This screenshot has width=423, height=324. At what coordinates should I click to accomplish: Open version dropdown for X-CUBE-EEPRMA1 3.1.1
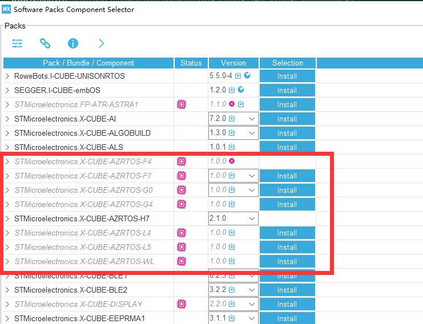click(x=252, y=318)
